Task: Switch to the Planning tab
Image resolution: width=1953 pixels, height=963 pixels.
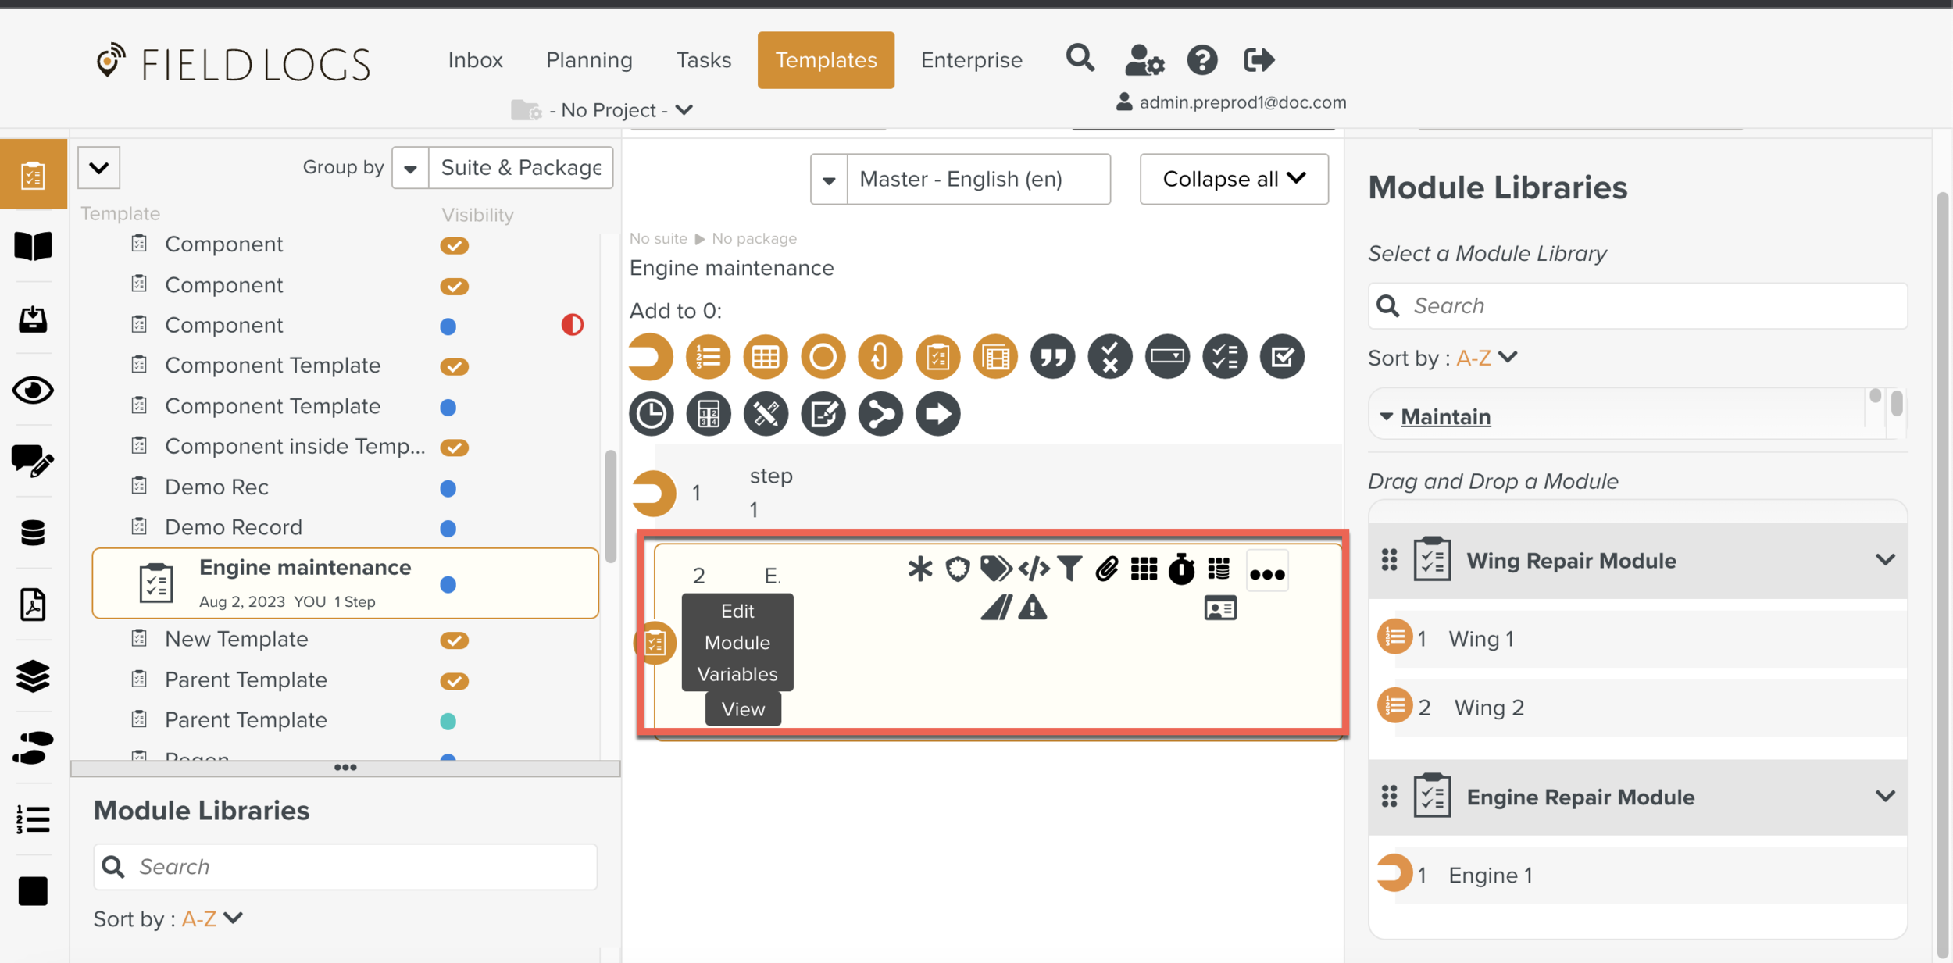Action: (x=589, y=60)
